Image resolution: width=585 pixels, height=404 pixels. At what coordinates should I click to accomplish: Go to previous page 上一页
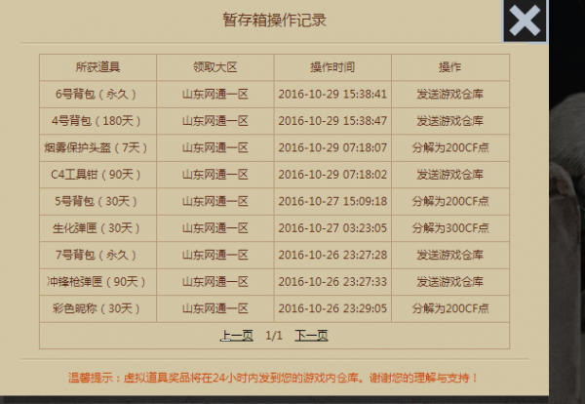pos(237,336)
